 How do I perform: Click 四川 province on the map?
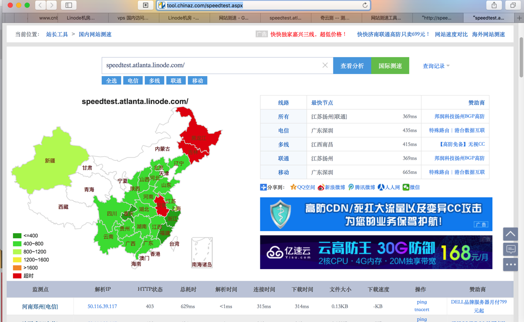pyautogui.click(x=112, y=214)
